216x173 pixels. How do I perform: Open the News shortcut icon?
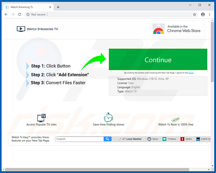point(149,139)
